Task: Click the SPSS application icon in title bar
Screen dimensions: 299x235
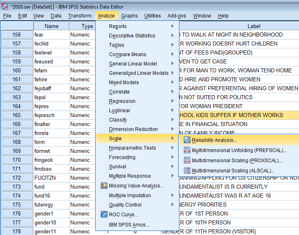Action: (x=4, y=7)
